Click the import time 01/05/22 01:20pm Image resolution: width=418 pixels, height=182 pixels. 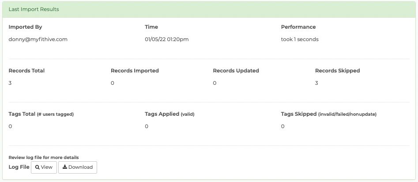tap(166, 39)
